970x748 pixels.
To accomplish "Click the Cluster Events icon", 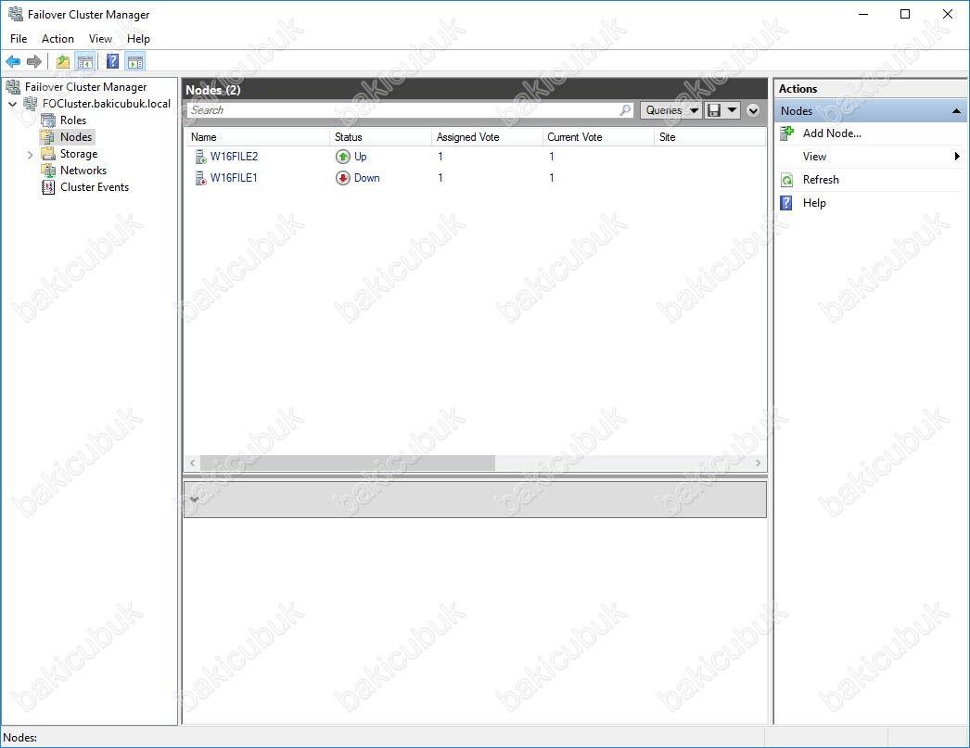I will pos(48,187).
